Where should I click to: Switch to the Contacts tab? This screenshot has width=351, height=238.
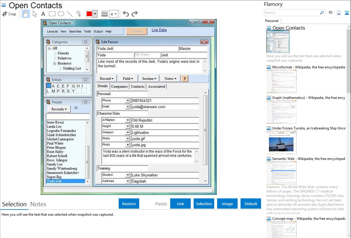click(x=138, y=87)
